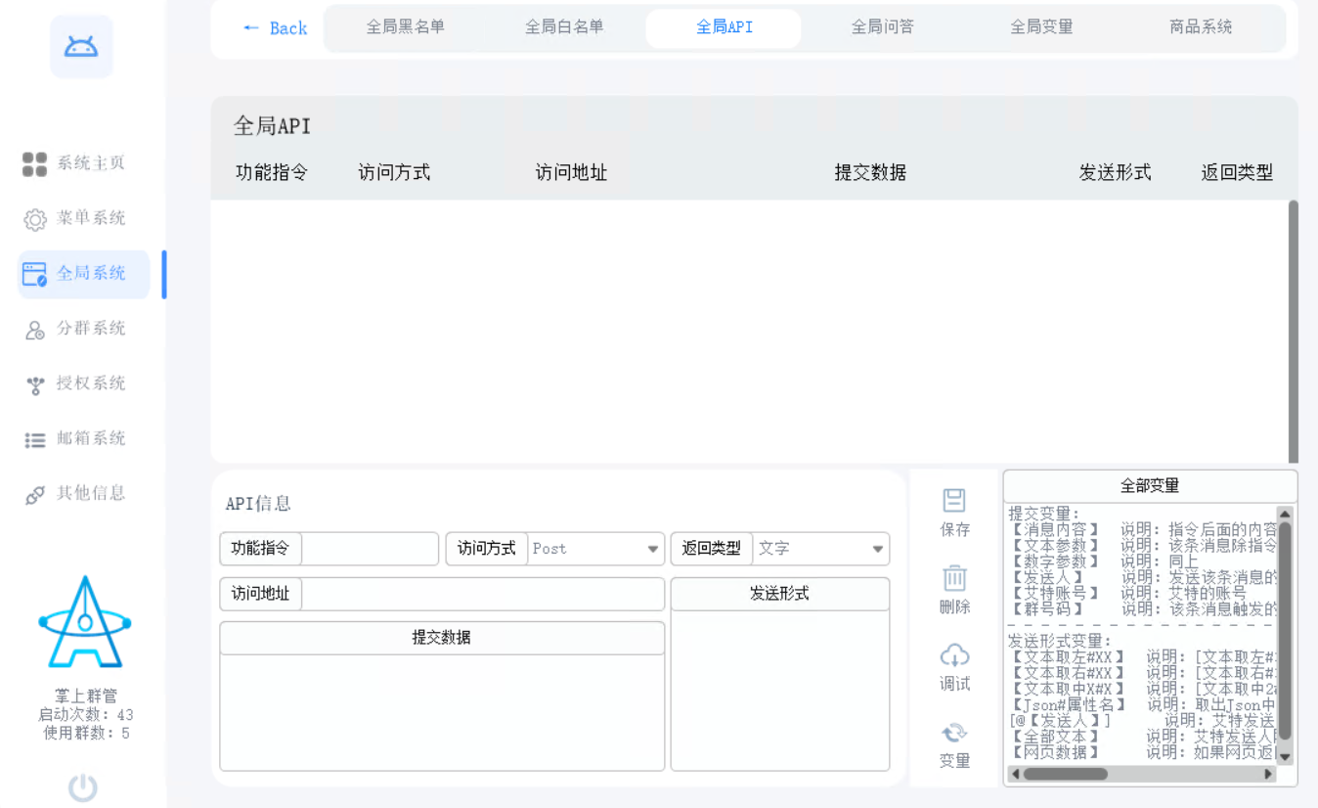The image size is (1318, 808).
Task: Select 全局系统 in the sidebar
Action: (84, 274)
